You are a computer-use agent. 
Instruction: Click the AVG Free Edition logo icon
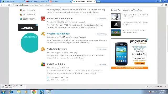43,64
